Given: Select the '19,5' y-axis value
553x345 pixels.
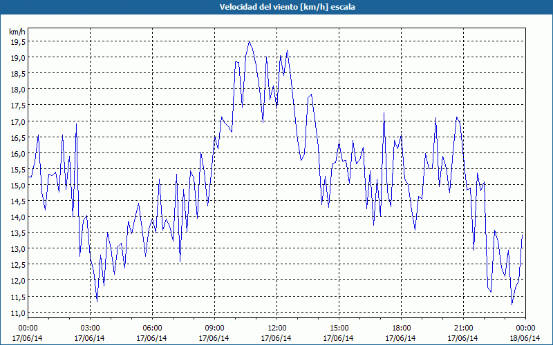Looking at the screenshot, I should coord(18,41).
